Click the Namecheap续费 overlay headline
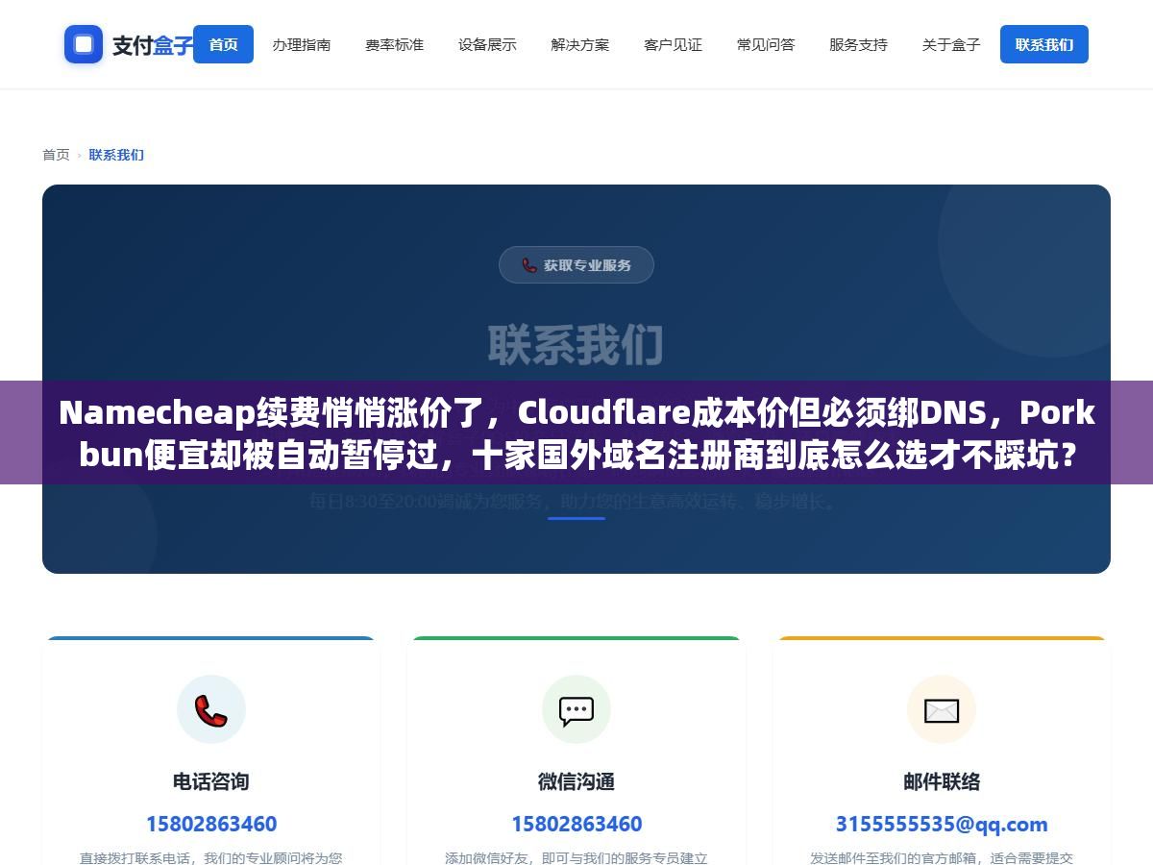The image size is (1153, 865). pyautogui.click(x=576, y=432)
